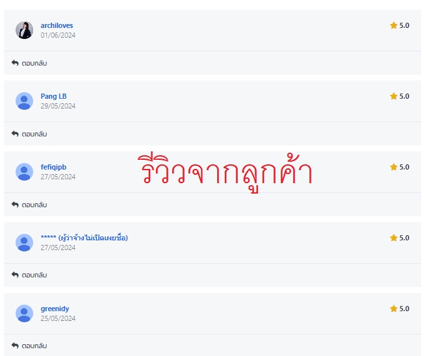Image resolution: width=427 pixels, height=356 pixels.
Task: Open the Pang LB reviewer name link
Action: pos(54,96)
